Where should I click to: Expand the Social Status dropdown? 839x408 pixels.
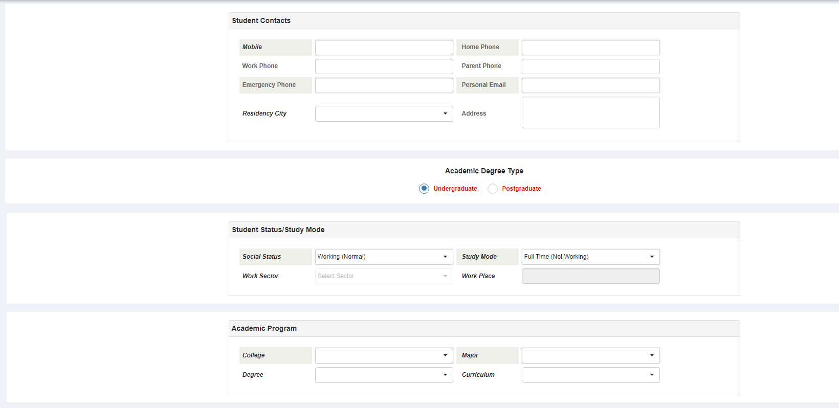pos(384,257)
